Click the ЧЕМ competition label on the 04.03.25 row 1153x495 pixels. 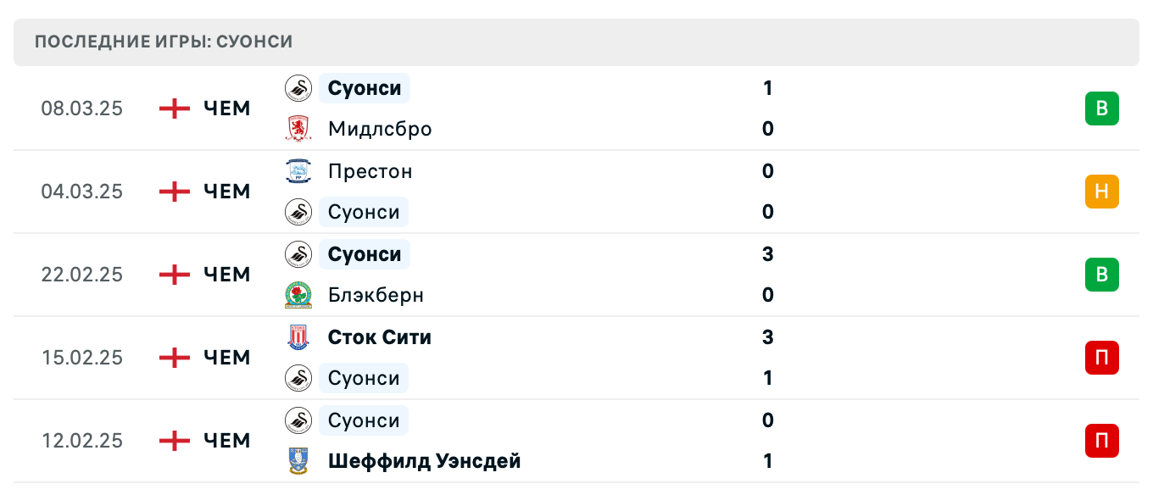click(x=226, y=192)
